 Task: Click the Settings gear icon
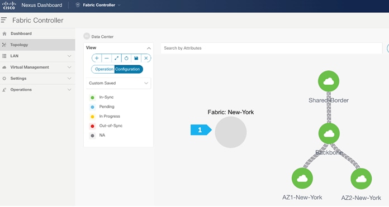pos(4,79)
